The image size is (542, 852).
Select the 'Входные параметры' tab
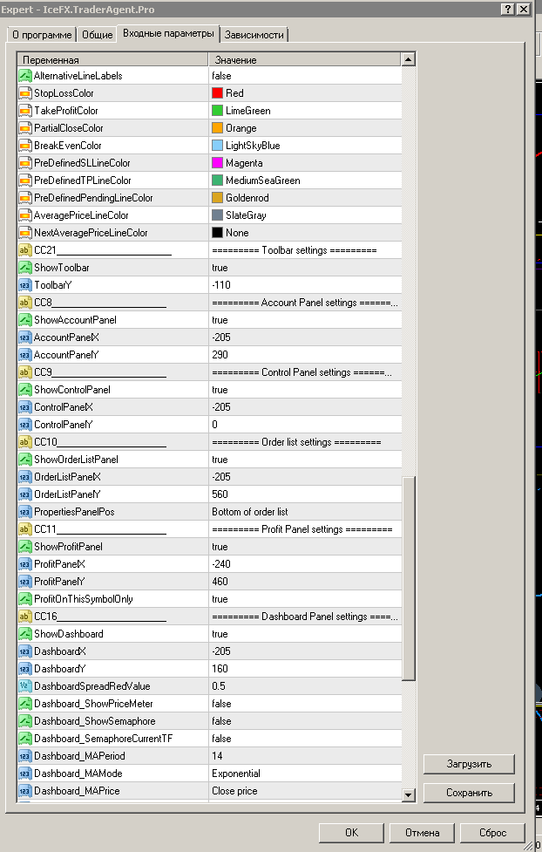(168, 33)
